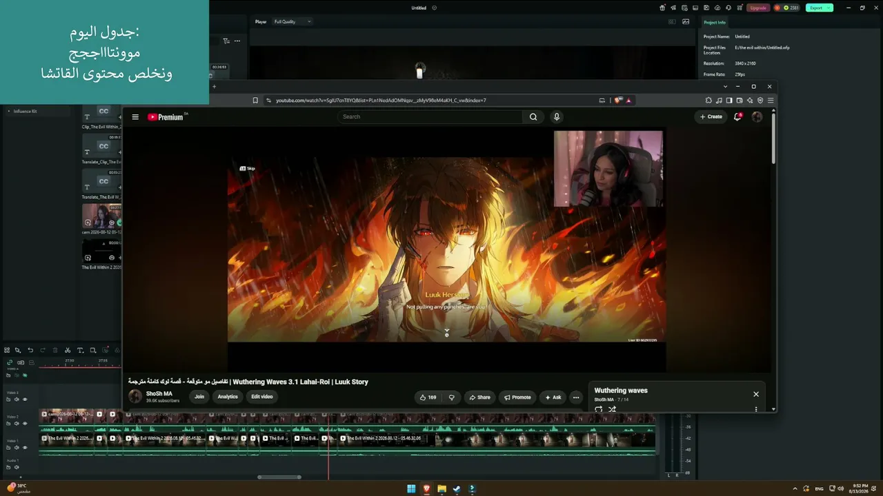Screen dimensions: 883x496
Task: Click the browser page vertical scrollbar
Action: point(773,138)
